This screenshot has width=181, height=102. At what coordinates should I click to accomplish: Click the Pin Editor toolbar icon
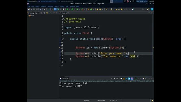pos(133,9)
